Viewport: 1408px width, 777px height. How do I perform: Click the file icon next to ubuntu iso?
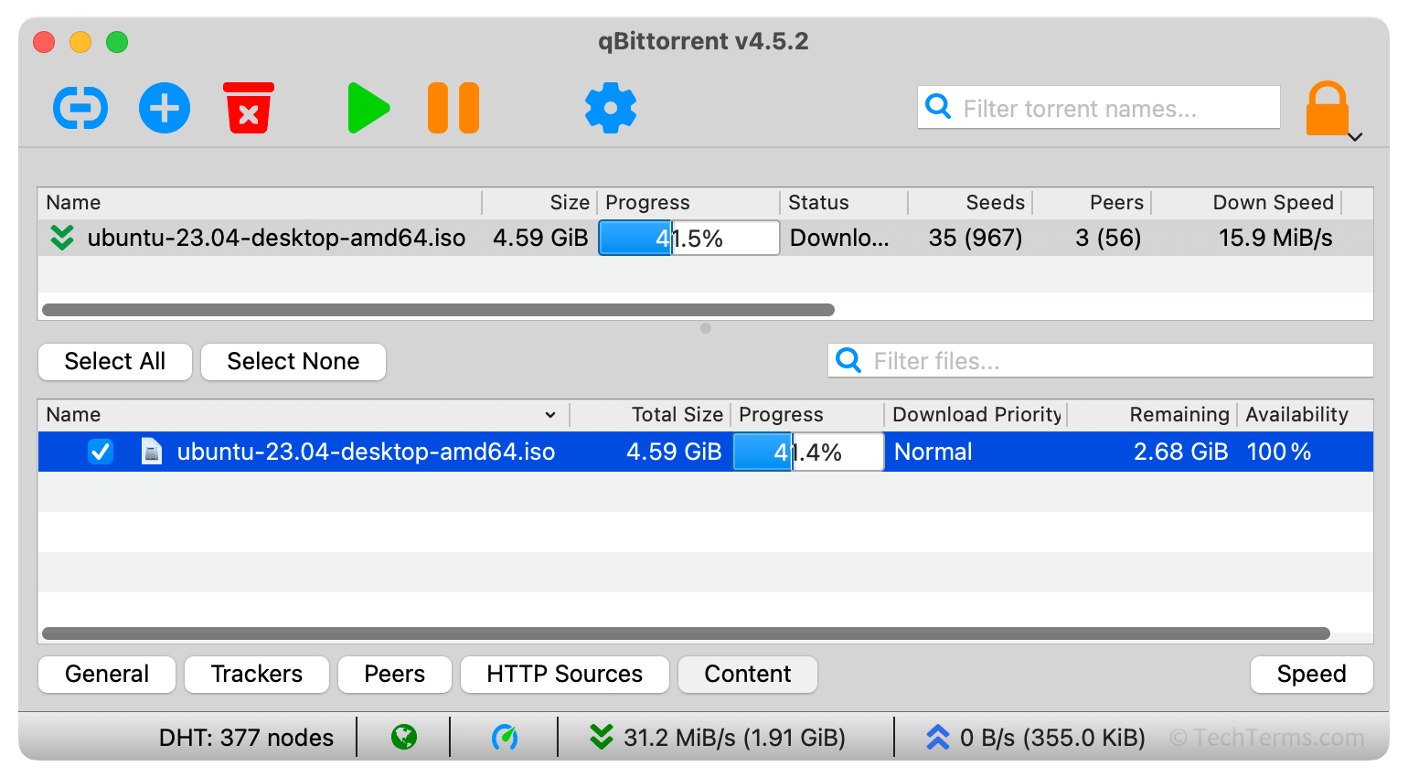[x=152, y=452]
